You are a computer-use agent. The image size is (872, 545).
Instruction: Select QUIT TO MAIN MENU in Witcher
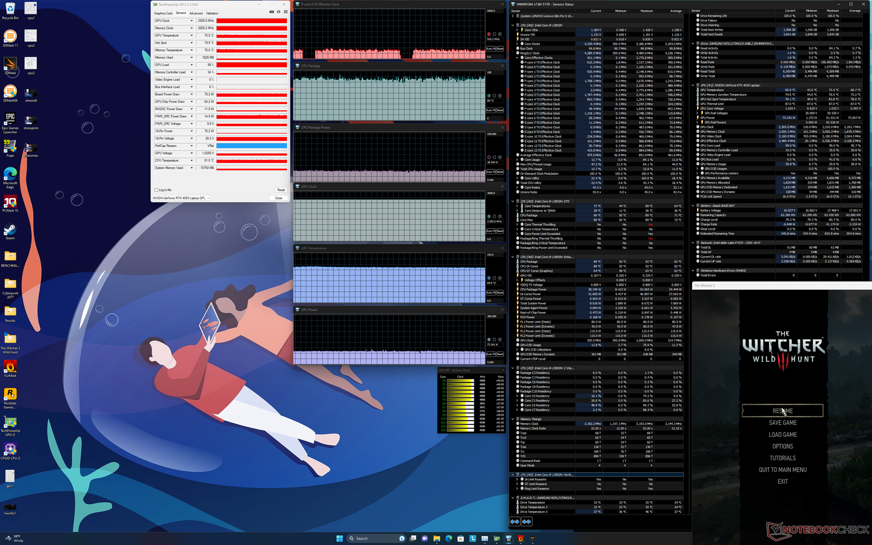tap(783, 470)
